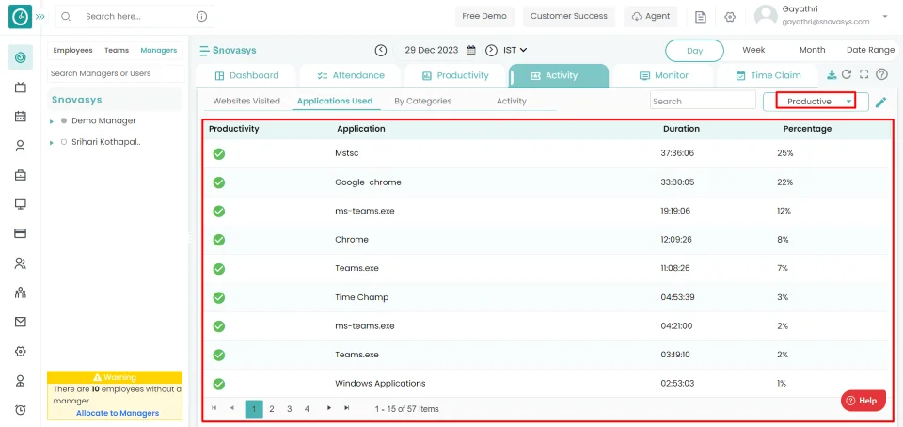Image resolution: width=903 pixels, height=427 pixels.
Task: Switch to the Monitor tab
Action: pos(663,75)
